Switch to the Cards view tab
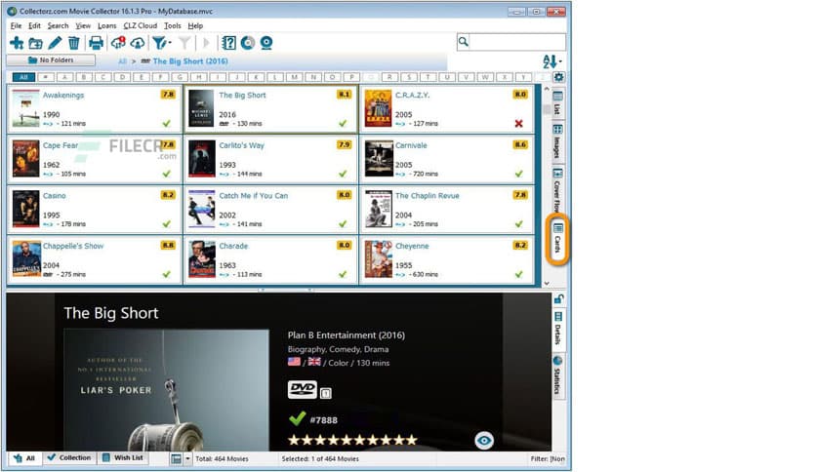Image resolution: width=816 pixels, height=472 pixels. pos(557,238)
